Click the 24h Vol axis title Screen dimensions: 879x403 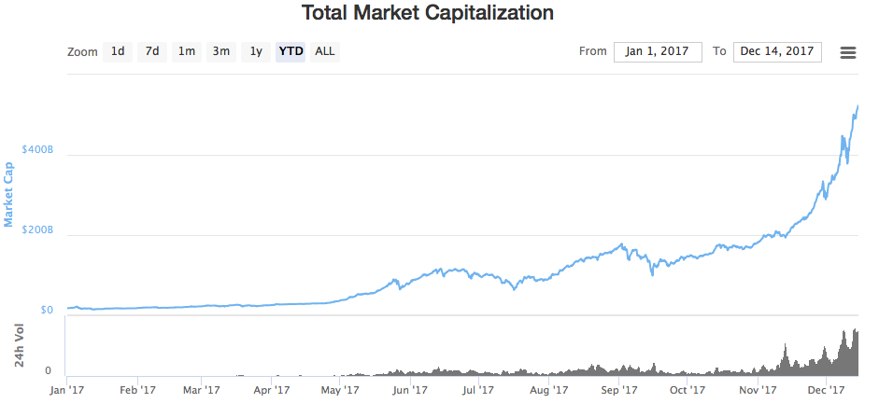click(x=20, y=345)
